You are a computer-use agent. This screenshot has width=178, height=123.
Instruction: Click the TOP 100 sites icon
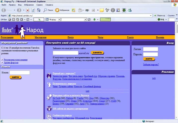coord(49,109)
